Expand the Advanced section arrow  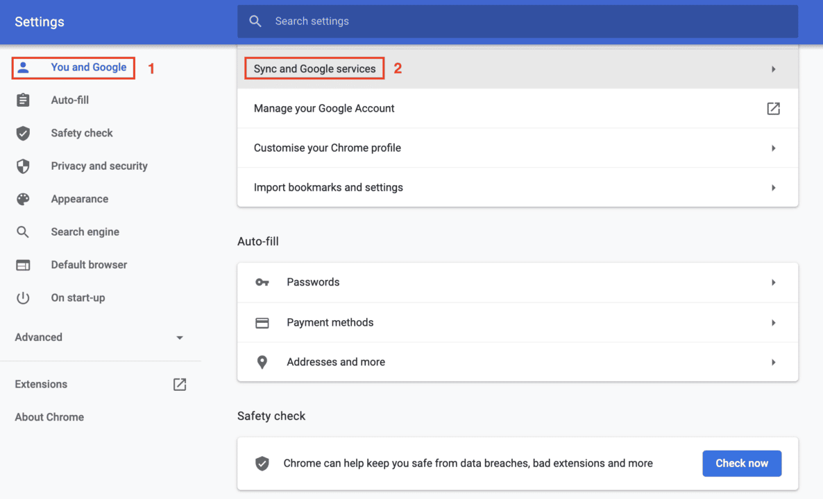(180, 338)
